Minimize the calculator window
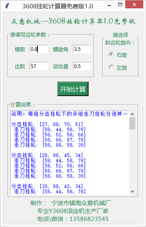Viewport: 146px width, 227px height. click(109, 6)
